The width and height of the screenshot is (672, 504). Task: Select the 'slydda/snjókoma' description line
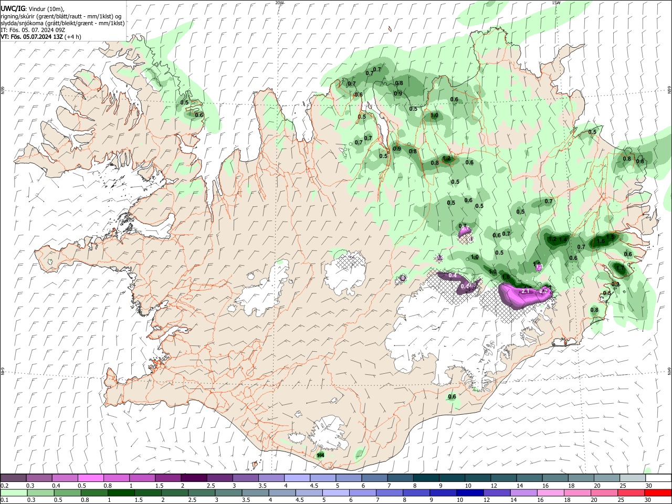tap(62, 23)
